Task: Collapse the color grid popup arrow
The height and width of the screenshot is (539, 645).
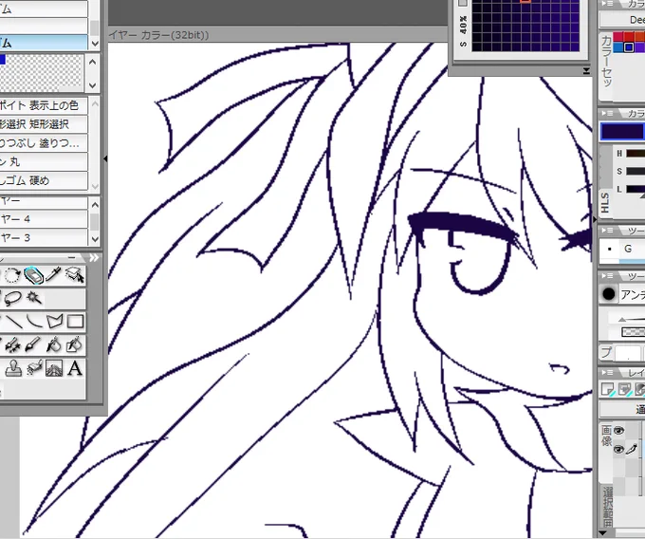Action: pos(586,71)
